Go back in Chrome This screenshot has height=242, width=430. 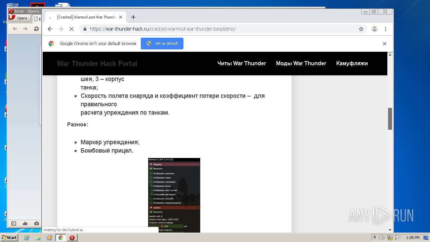point(50,29)
